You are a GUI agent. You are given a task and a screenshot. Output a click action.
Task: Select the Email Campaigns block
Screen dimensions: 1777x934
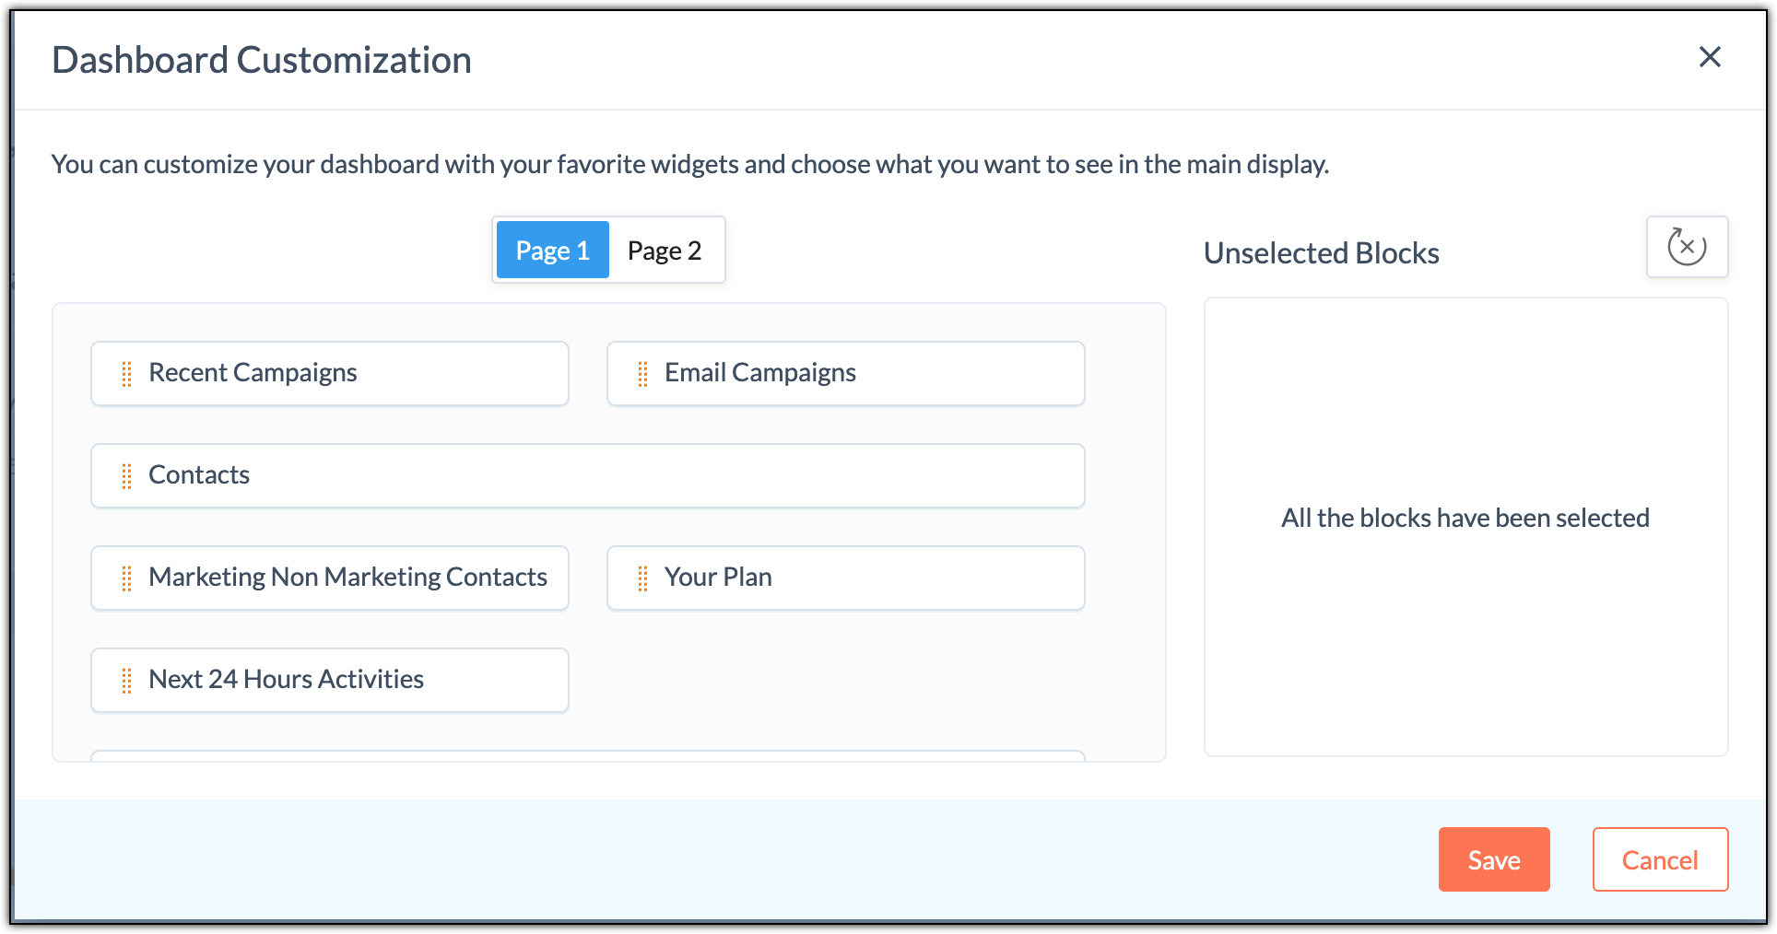coord(866,373)
